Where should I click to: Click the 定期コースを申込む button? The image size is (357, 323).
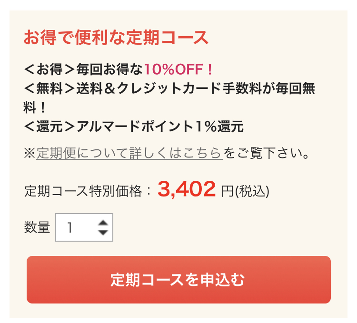pos(178,280)
